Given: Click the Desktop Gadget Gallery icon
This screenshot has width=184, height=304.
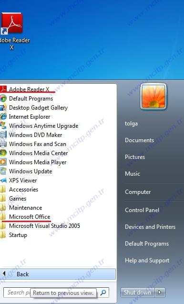Looking at the screenshot, I should (3, 107).
